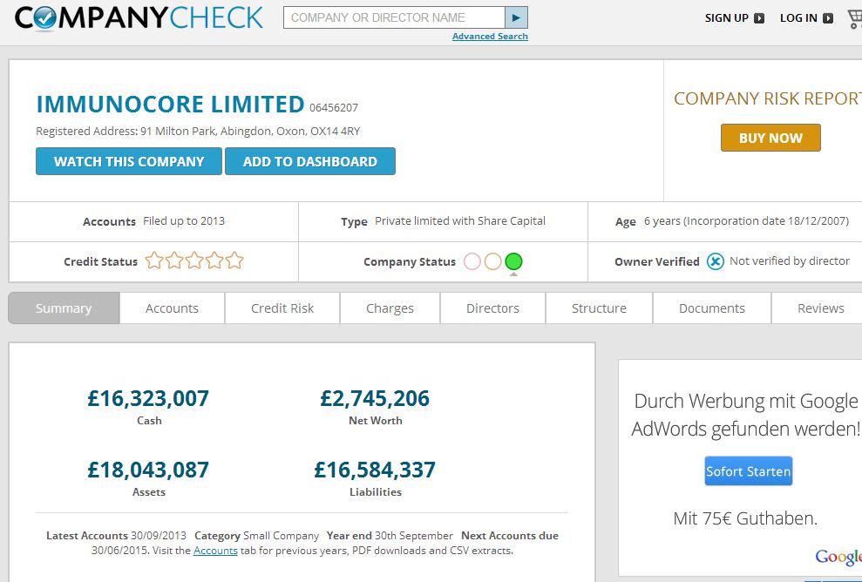Select the middle orange status circle
Image resolution: width=862 pixels, height=582 pixels.
[492, 261]
